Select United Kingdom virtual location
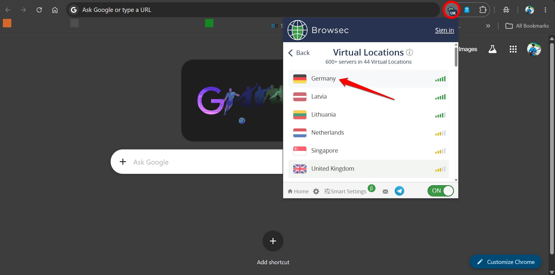This screenshot has width=555, height=275. coord(368,169)
